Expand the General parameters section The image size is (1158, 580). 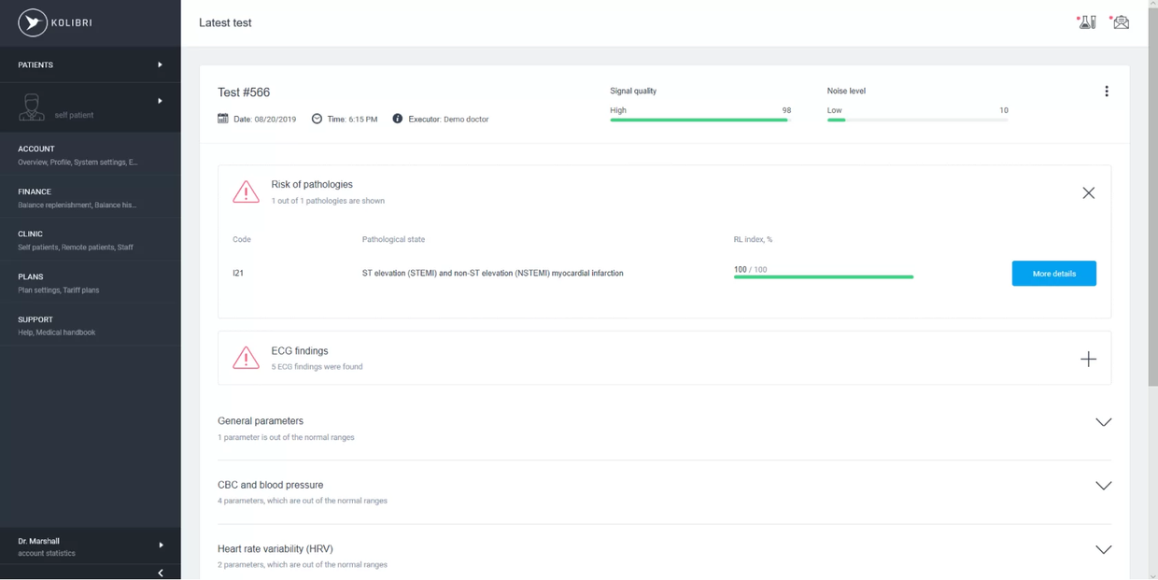click(x=1103, y=422)
